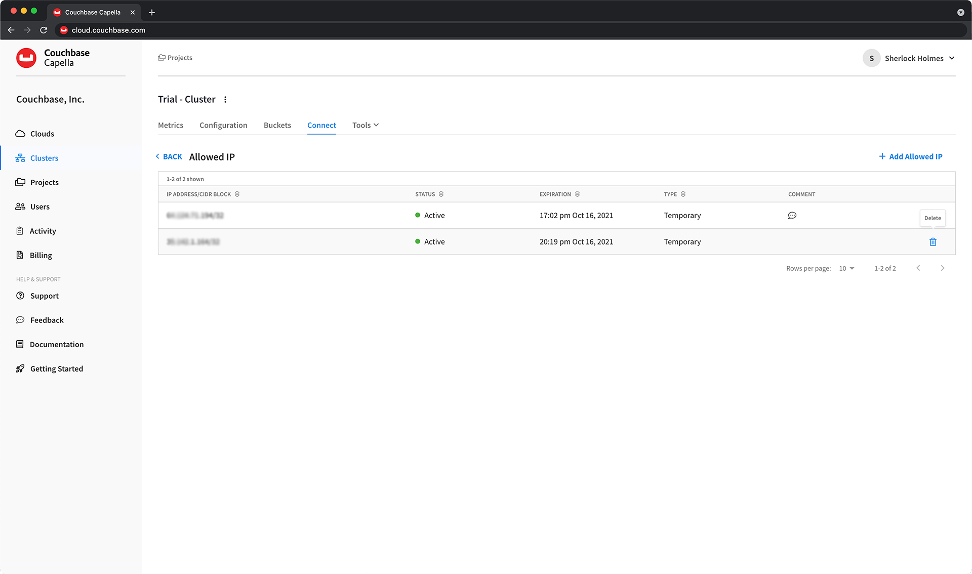The height and width of the screenshot is (574, 972).
Task: Switch to the Configuration tab
Action: [223, 125]
